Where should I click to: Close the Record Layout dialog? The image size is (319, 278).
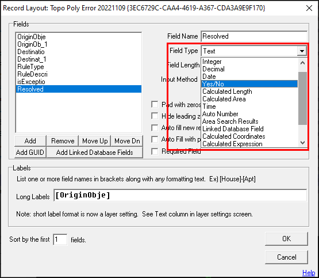(x=309, y=8)
